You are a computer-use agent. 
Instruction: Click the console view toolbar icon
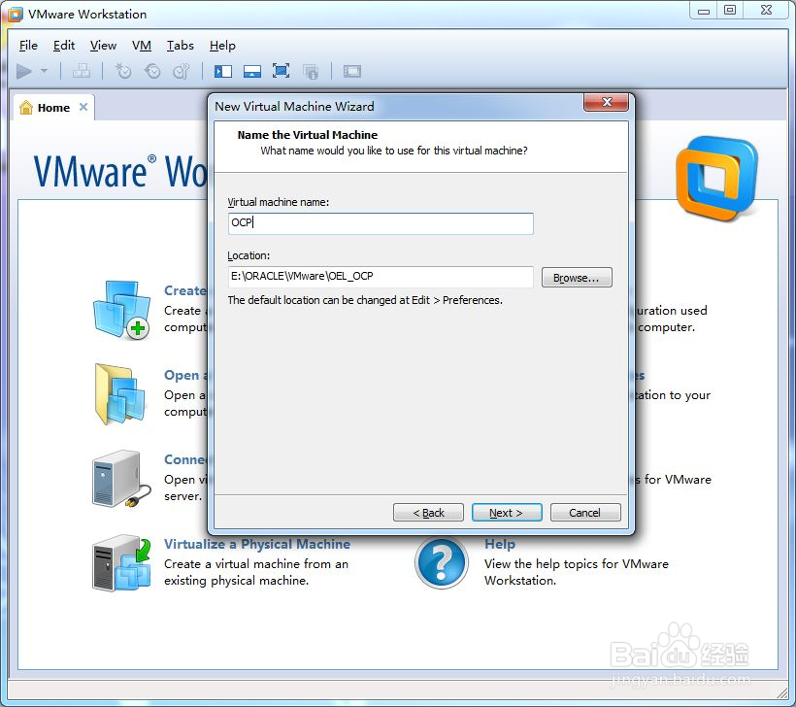(x=351, y=71)
